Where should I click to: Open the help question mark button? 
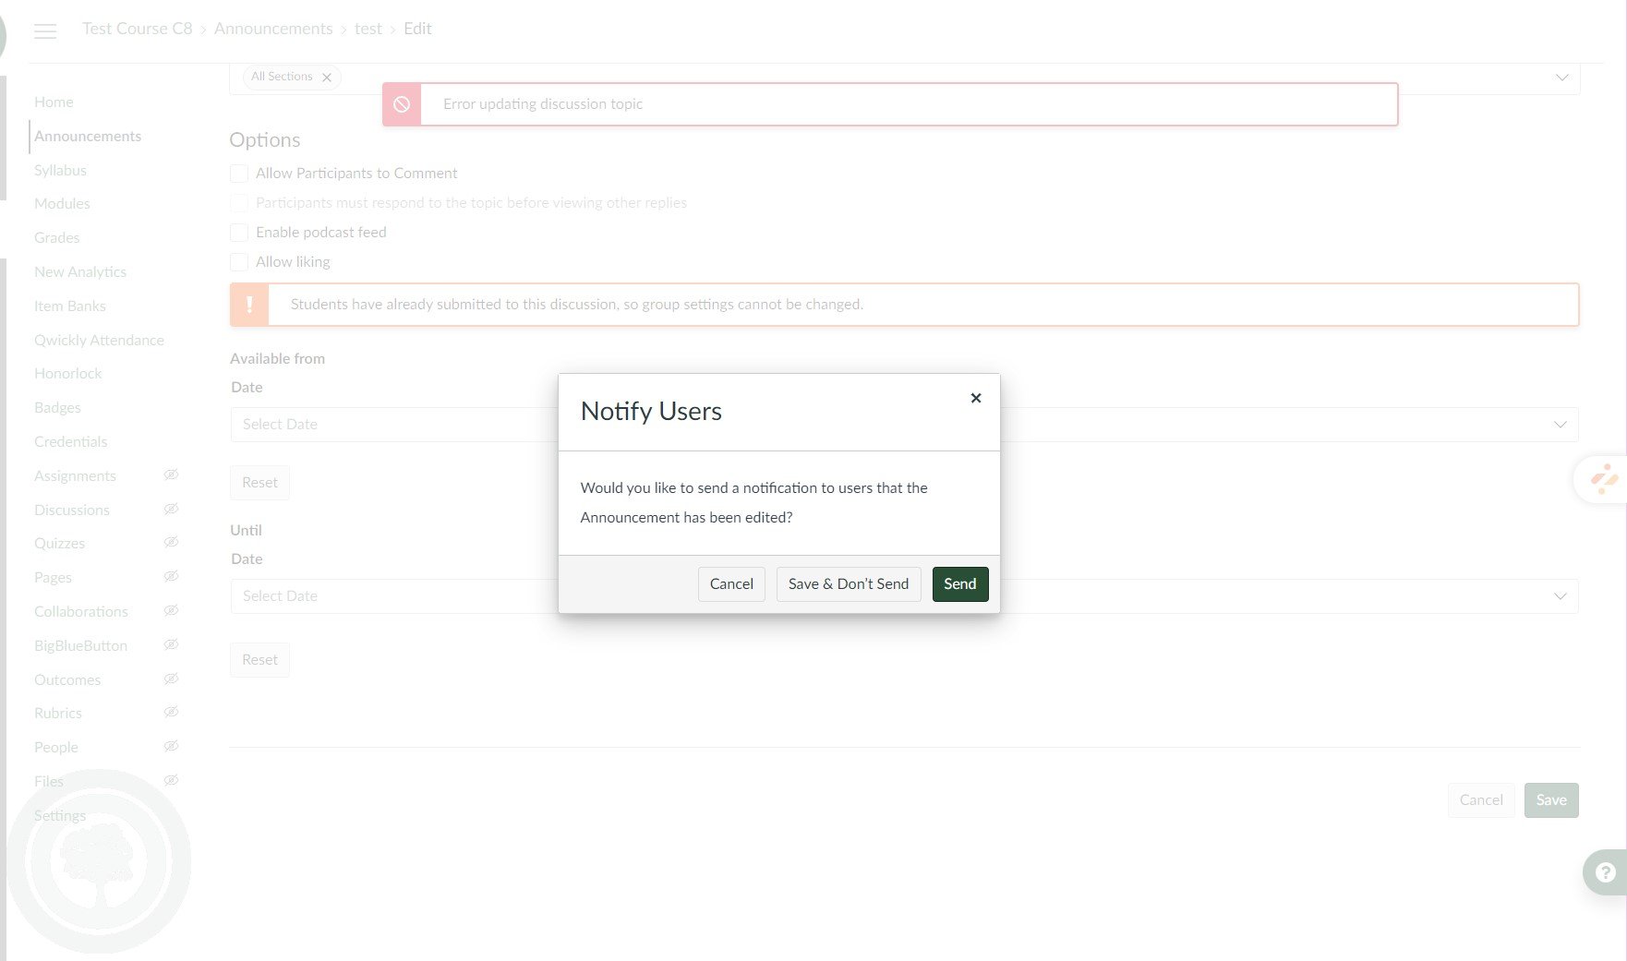[x=1606, y=872]
